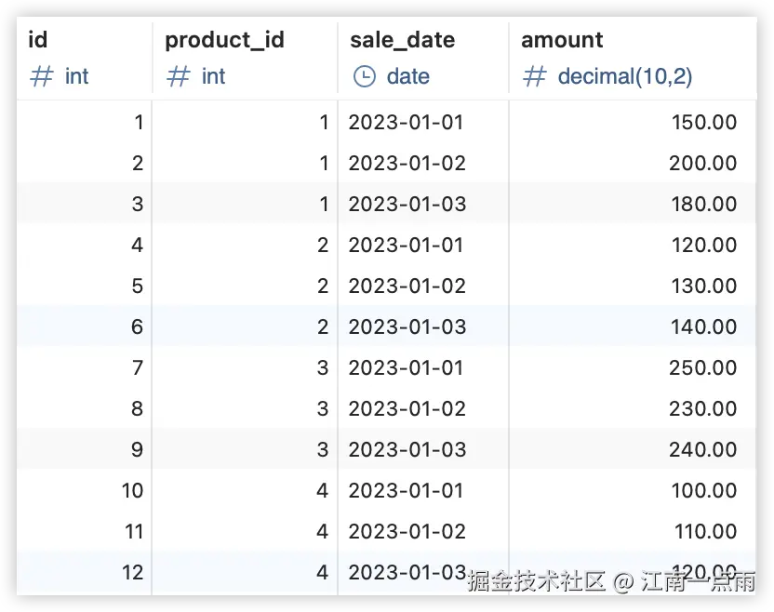Select cell with amount 150.00
Viewport: 774px width, 612px height.
tap(633, 122)
